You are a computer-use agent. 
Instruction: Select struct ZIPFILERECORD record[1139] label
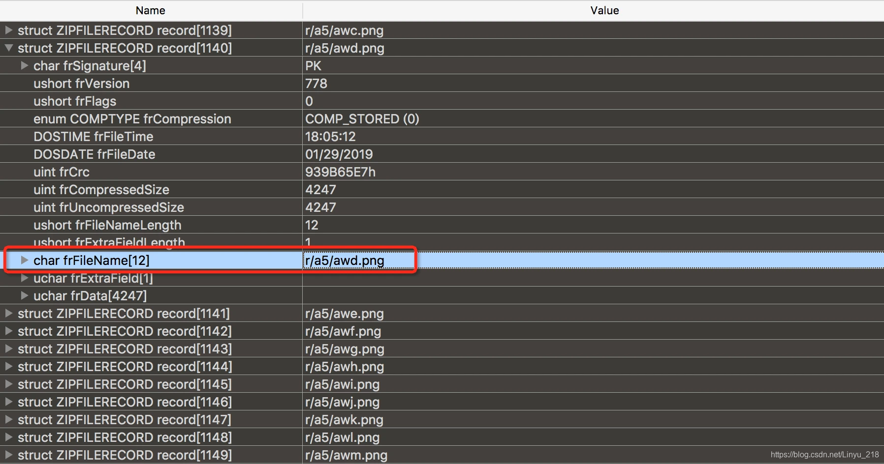tap(125, 30)
